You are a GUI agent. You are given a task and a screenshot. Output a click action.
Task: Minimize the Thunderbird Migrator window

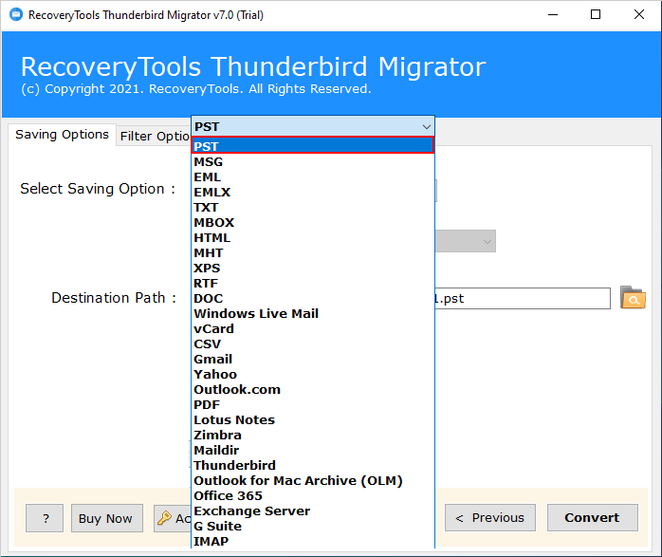click(553, 15)
